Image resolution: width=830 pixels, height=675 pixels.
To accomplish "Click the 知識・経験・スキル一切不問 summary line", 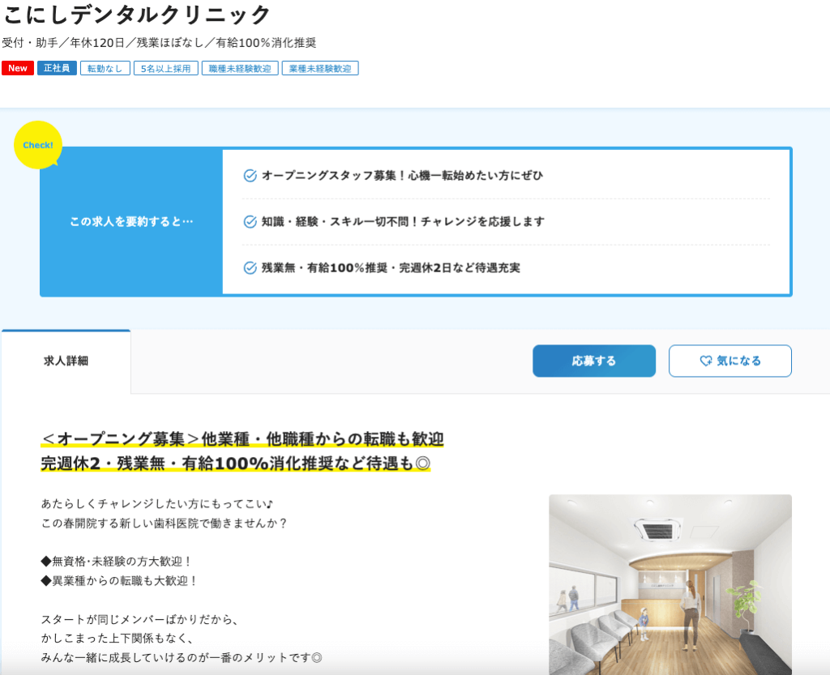I will coord(403,222).
